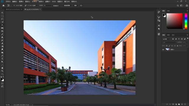
Task: Open the History panel icon
Action: point(159,12)
